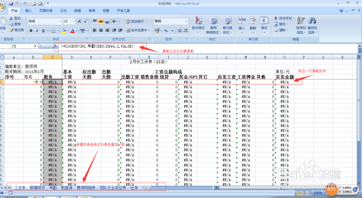362x198 pixels.
Task: Open the 排序和筛选 sort and filter menu
Action: pyautogui.click(x=301, y=25)
